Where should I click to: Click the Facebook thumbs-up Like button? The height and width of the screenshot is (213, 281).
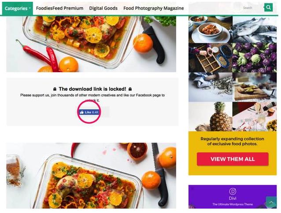coord(89,112)
